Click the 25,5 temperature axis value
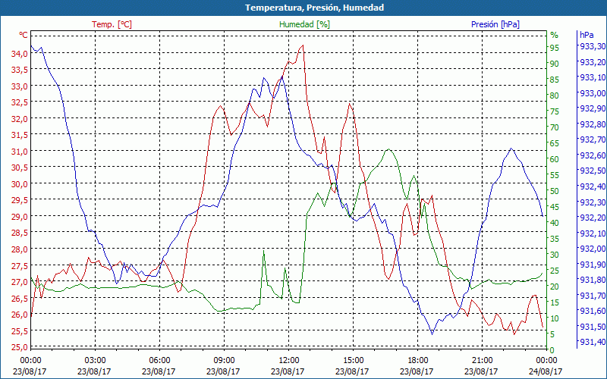This screenshot has width=607, height=379. point(20,331)
